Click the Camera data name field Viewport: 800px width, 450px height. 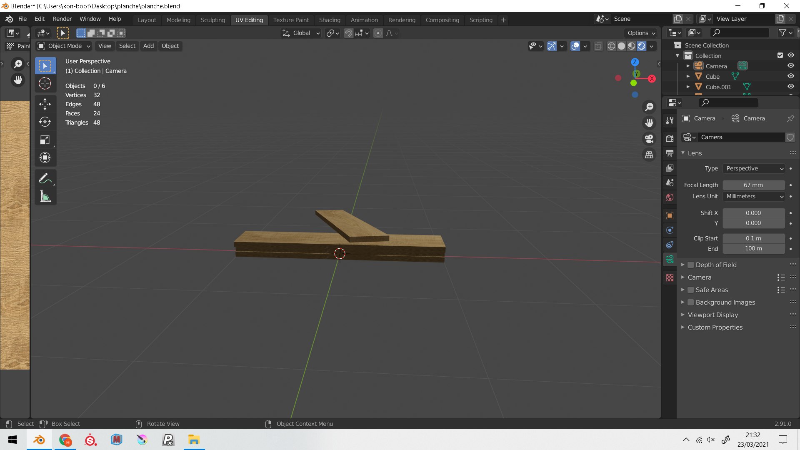click(x=742, y=137)
